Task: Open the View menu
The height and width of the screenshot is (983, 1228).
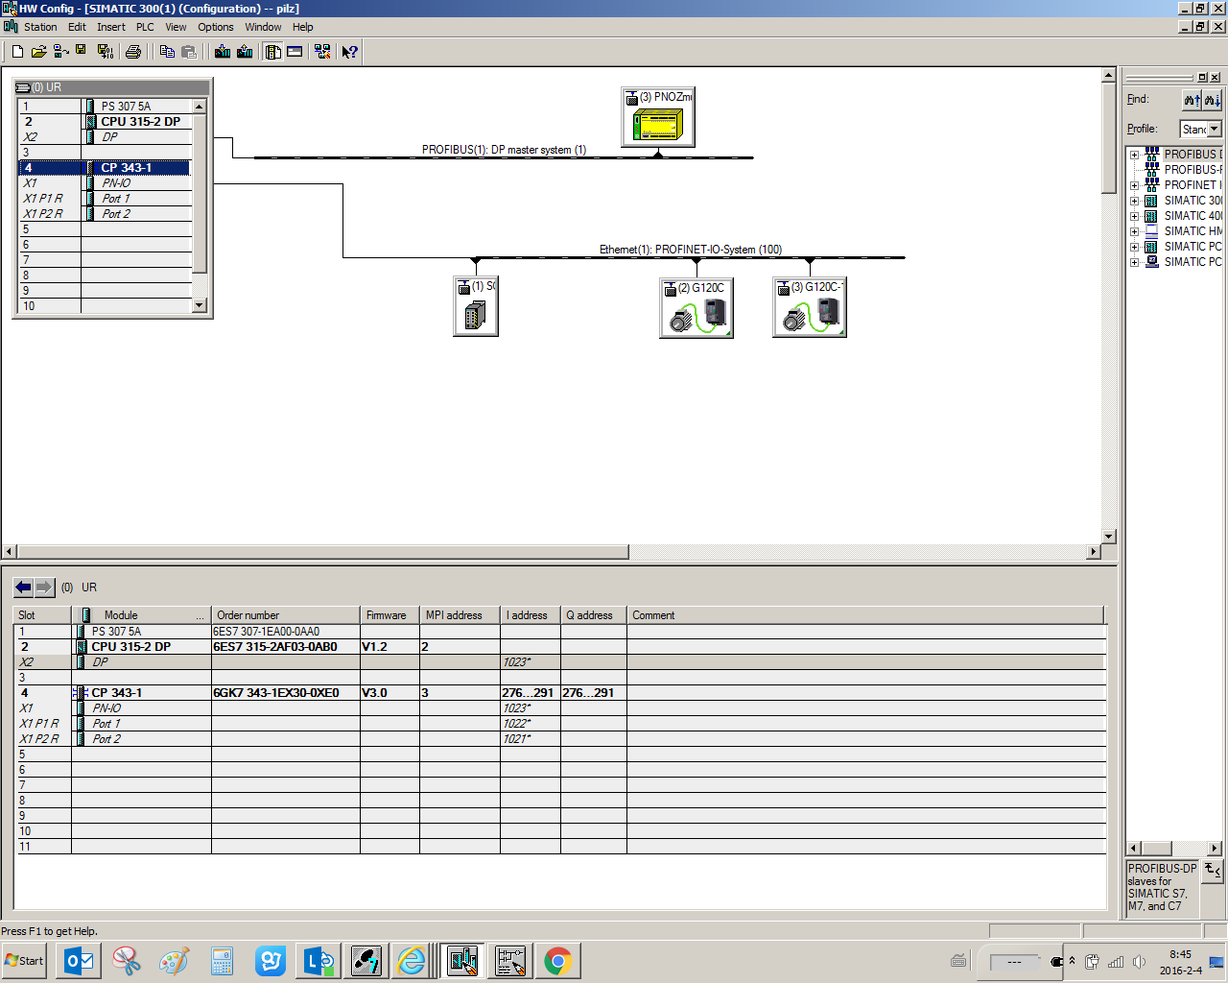Action: [x=176, y=27]
